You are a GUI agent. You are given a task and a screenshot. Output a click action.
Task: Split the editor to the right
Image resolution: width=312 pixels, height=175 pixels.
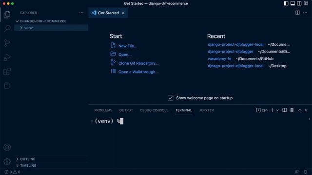click(x=297, y=13)
